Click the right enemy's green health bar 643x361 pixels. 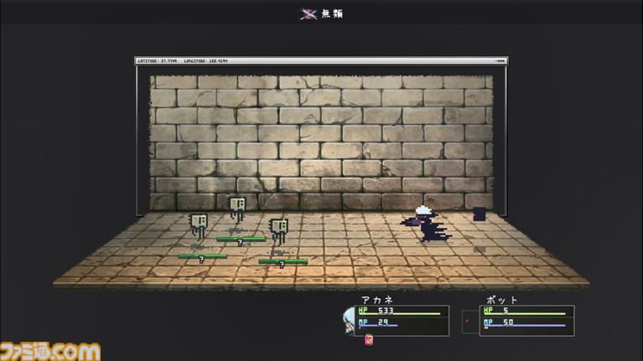pos(283,261)
